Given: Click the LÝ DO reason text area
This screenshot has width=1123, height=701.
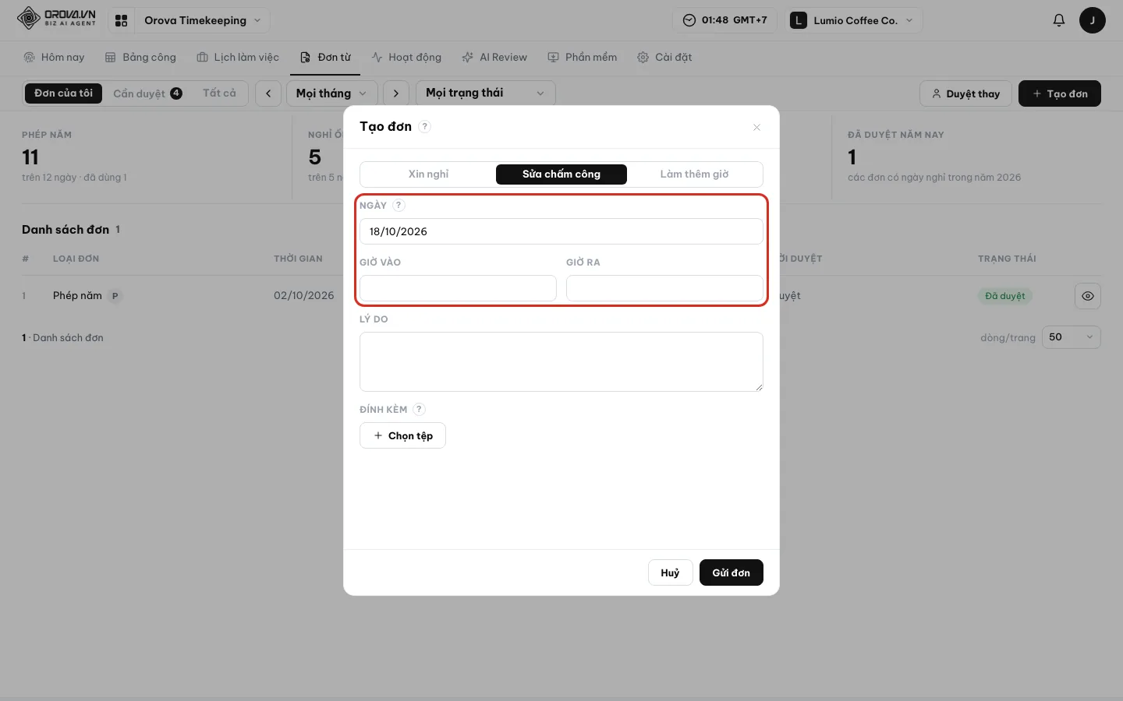Looking at the screenshot, I should tap(561, 362).
